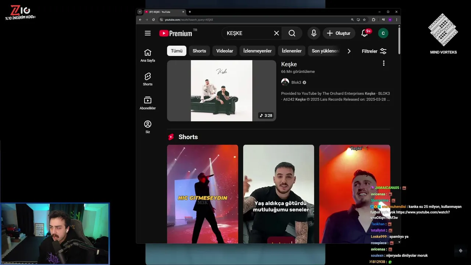The width and height of the screenshot is (471, 265).
Task: Open the Keşke album cover thumbnail
Action: [222, 91]
